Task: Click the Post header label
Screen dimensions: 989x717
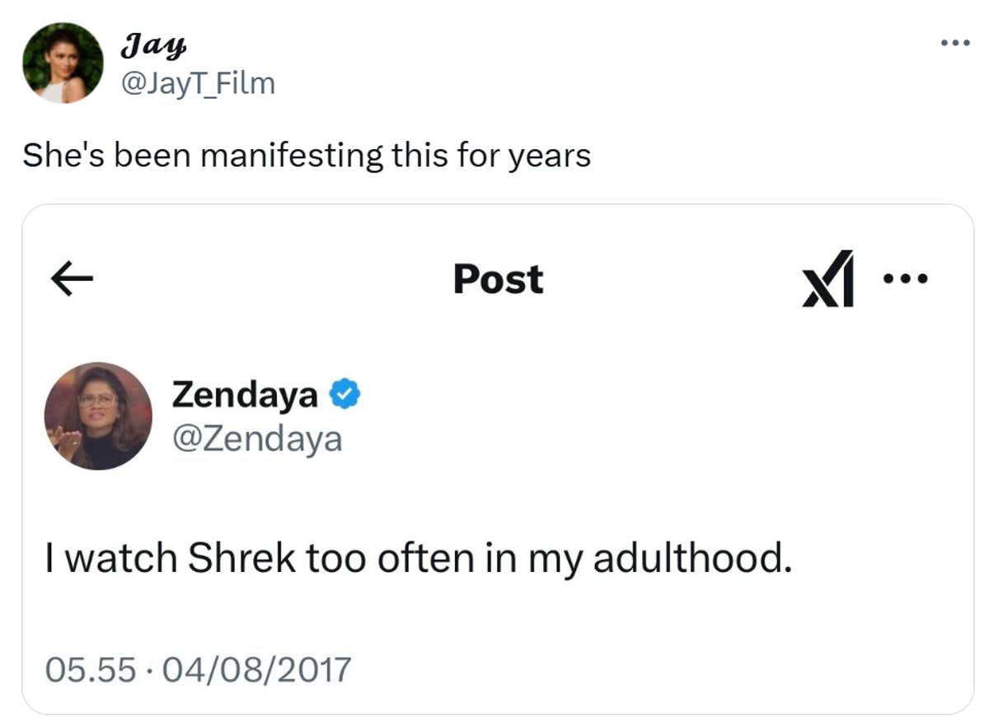Action: coord(496,280)
